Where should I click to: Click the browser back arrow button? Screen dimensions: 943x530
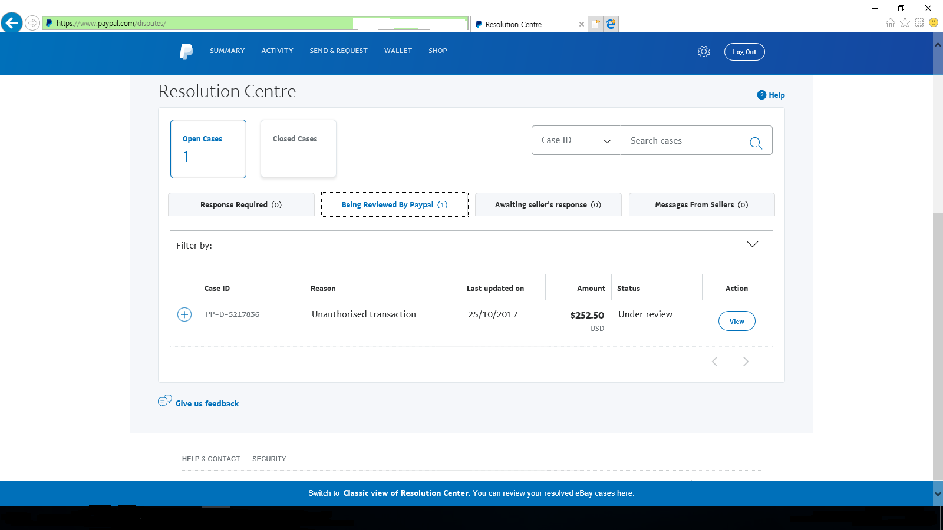(x=12, y=23)
